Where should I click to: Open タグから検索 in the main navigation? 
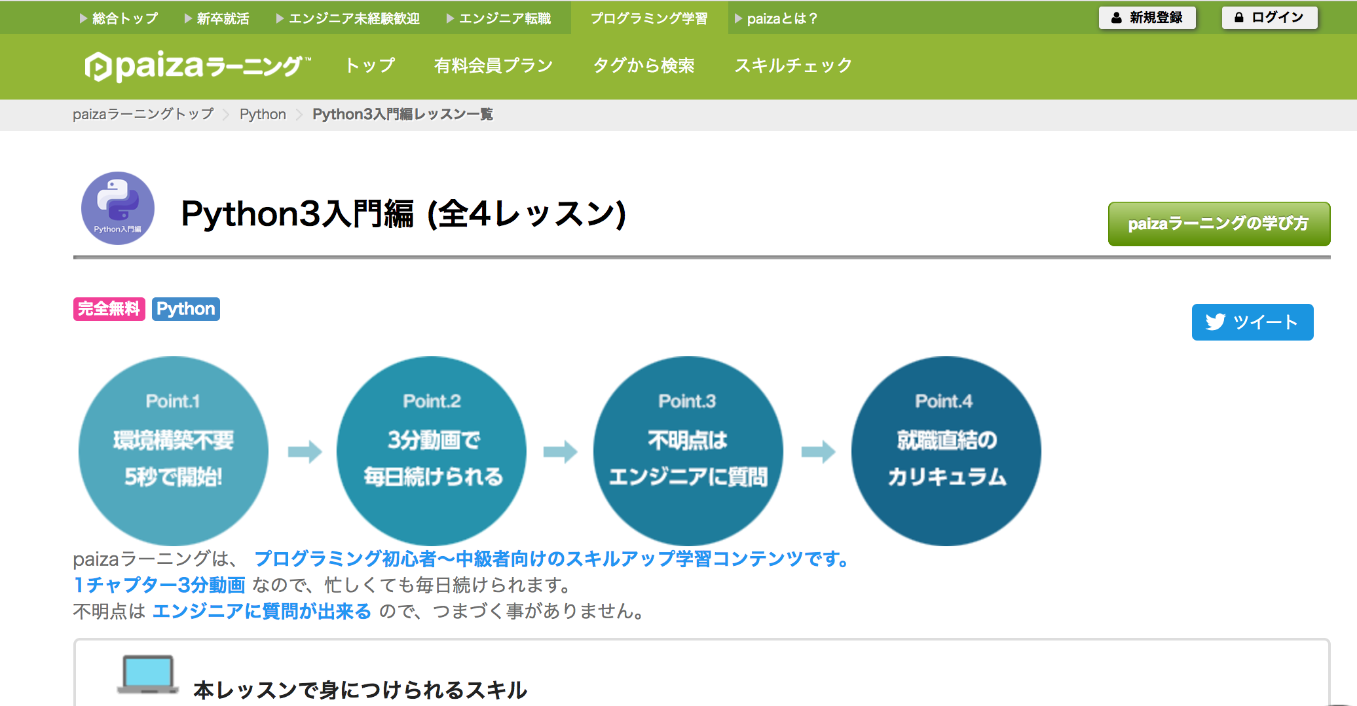coord(644,65)
